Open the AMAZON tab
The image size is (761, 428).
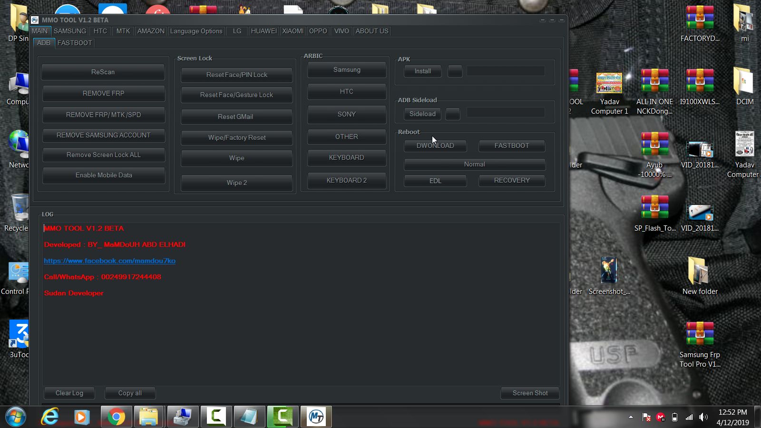pyautogui.click(x=151, y=31)
